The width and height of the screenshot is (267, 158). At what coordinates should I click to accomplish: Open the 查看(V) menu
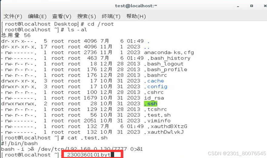[62, 16]
